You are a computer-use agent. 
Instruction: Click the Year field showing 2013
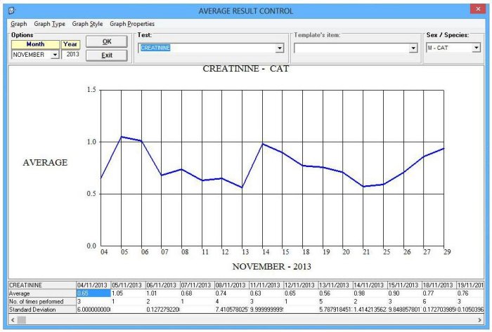70,55
